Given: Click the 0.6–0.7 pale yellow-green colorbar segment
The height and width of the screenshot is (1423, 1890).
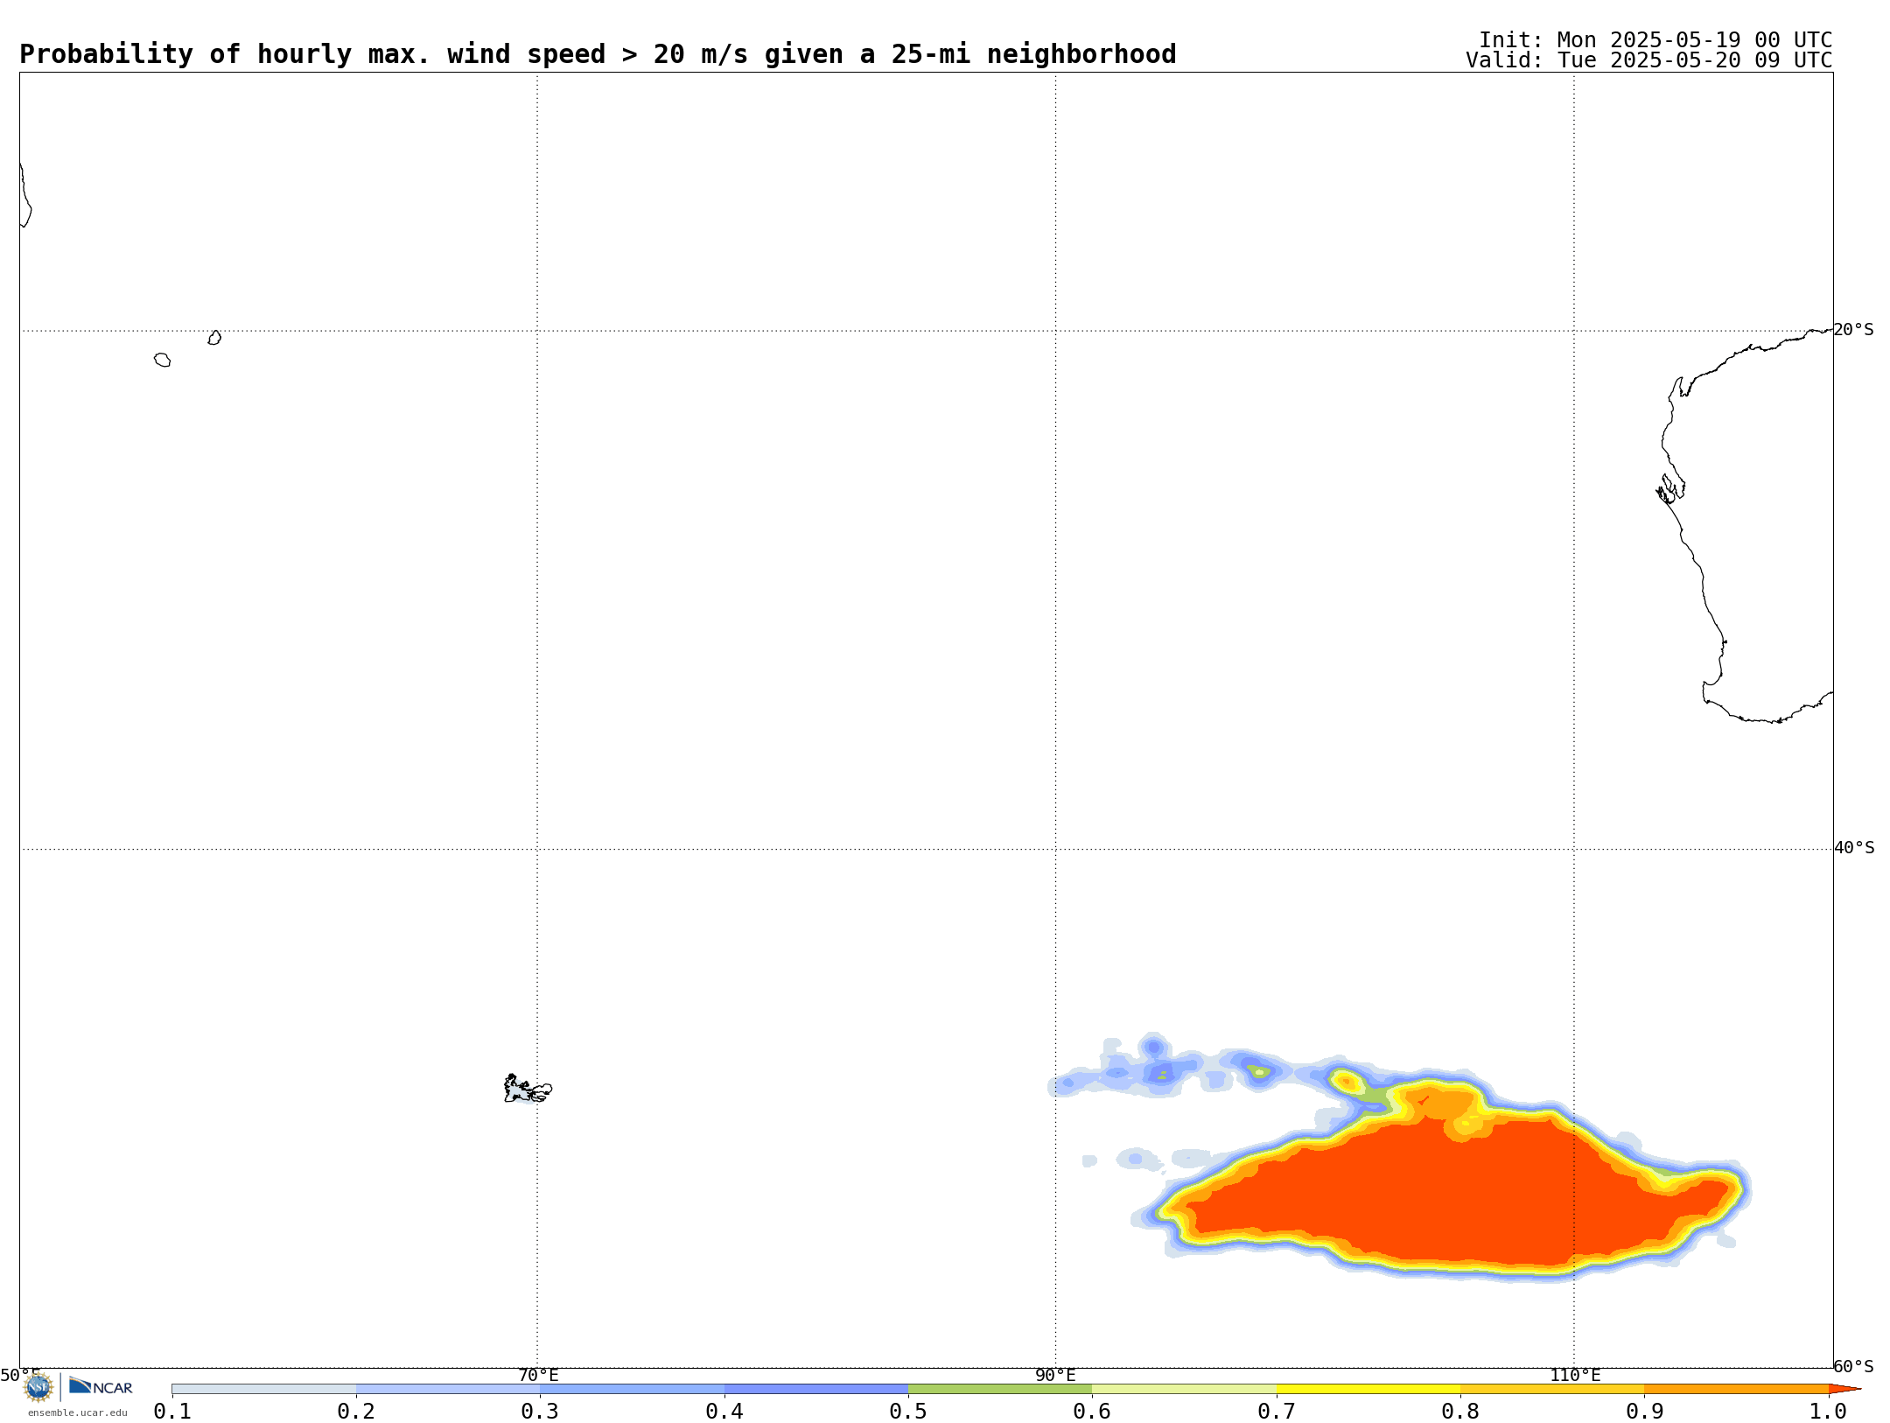Looking at the screenshot, I should [1184, 1389].
